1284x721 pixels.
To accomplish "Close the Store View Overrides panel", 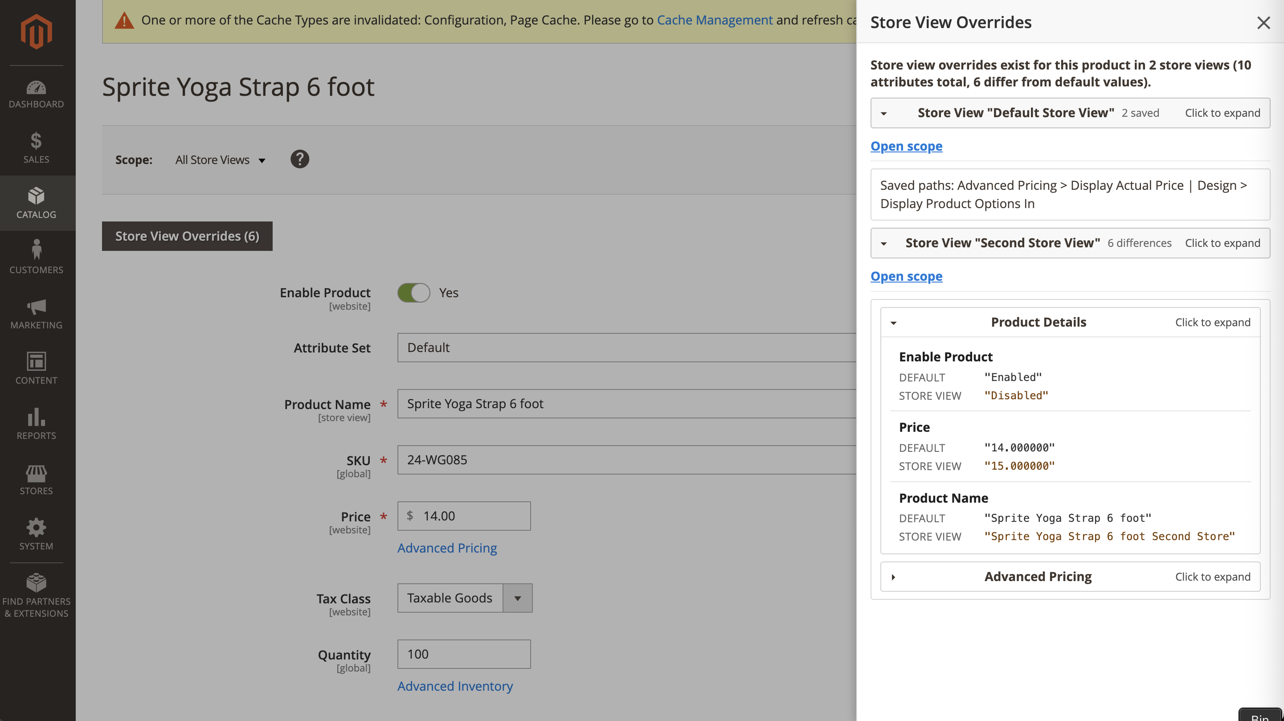I will point(1263,22).
